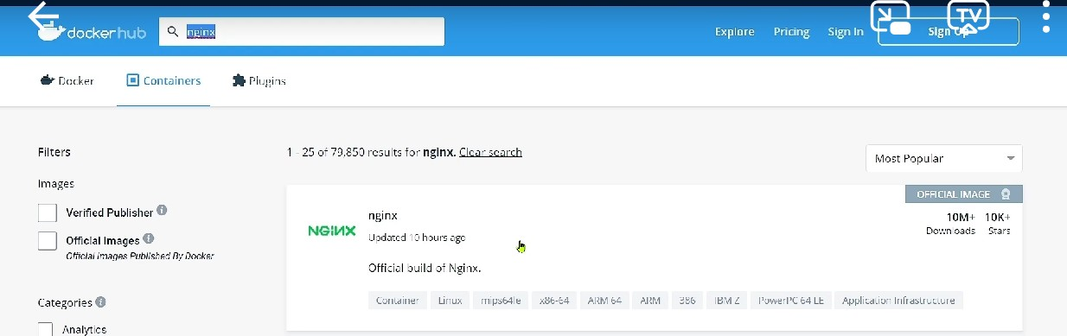Viewport: 1067px width, 336px height.
Task: Click the mips64le tag chip
Action: (x=501, y=301)
